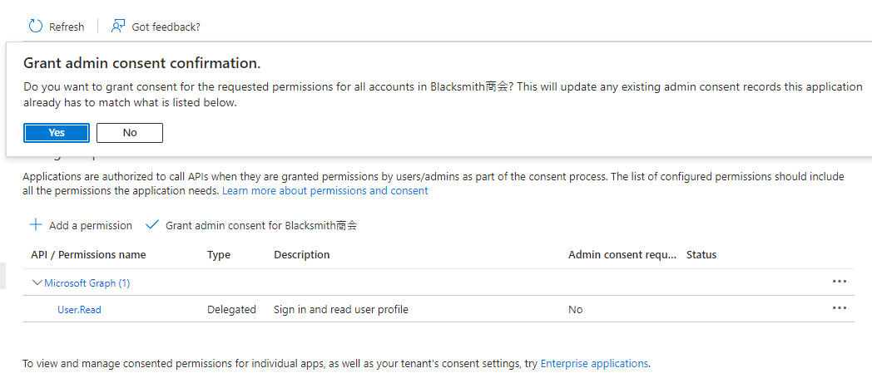The width and height of the screenshot is (872, 373).
Task: Click the Got feedback person icon
Action: click(x=118, y=27)
